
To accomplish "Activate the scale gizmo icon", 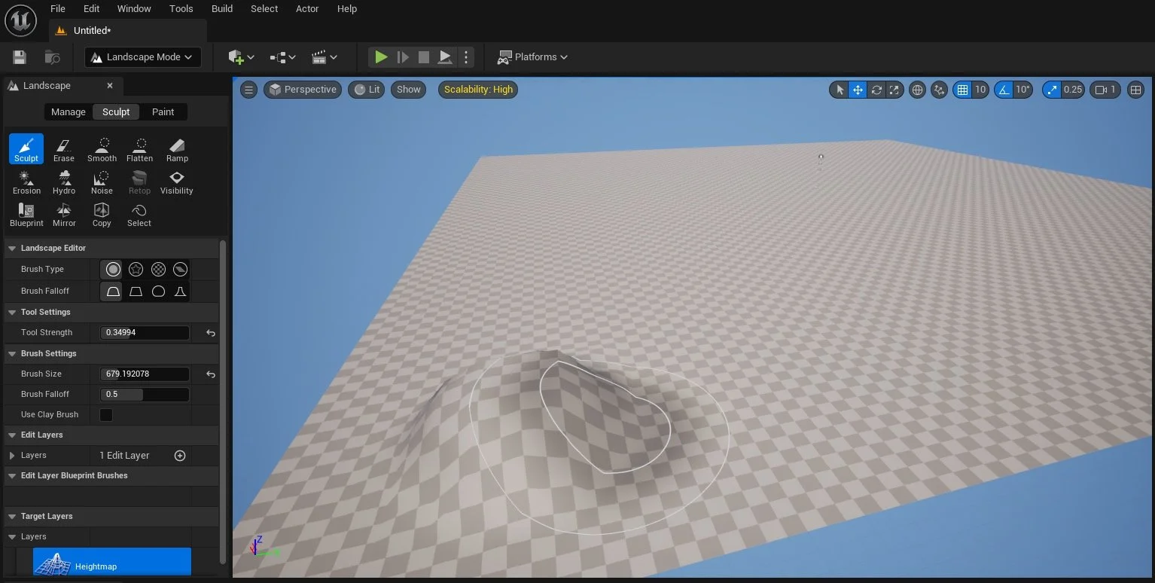I will (x=894, y=90).
